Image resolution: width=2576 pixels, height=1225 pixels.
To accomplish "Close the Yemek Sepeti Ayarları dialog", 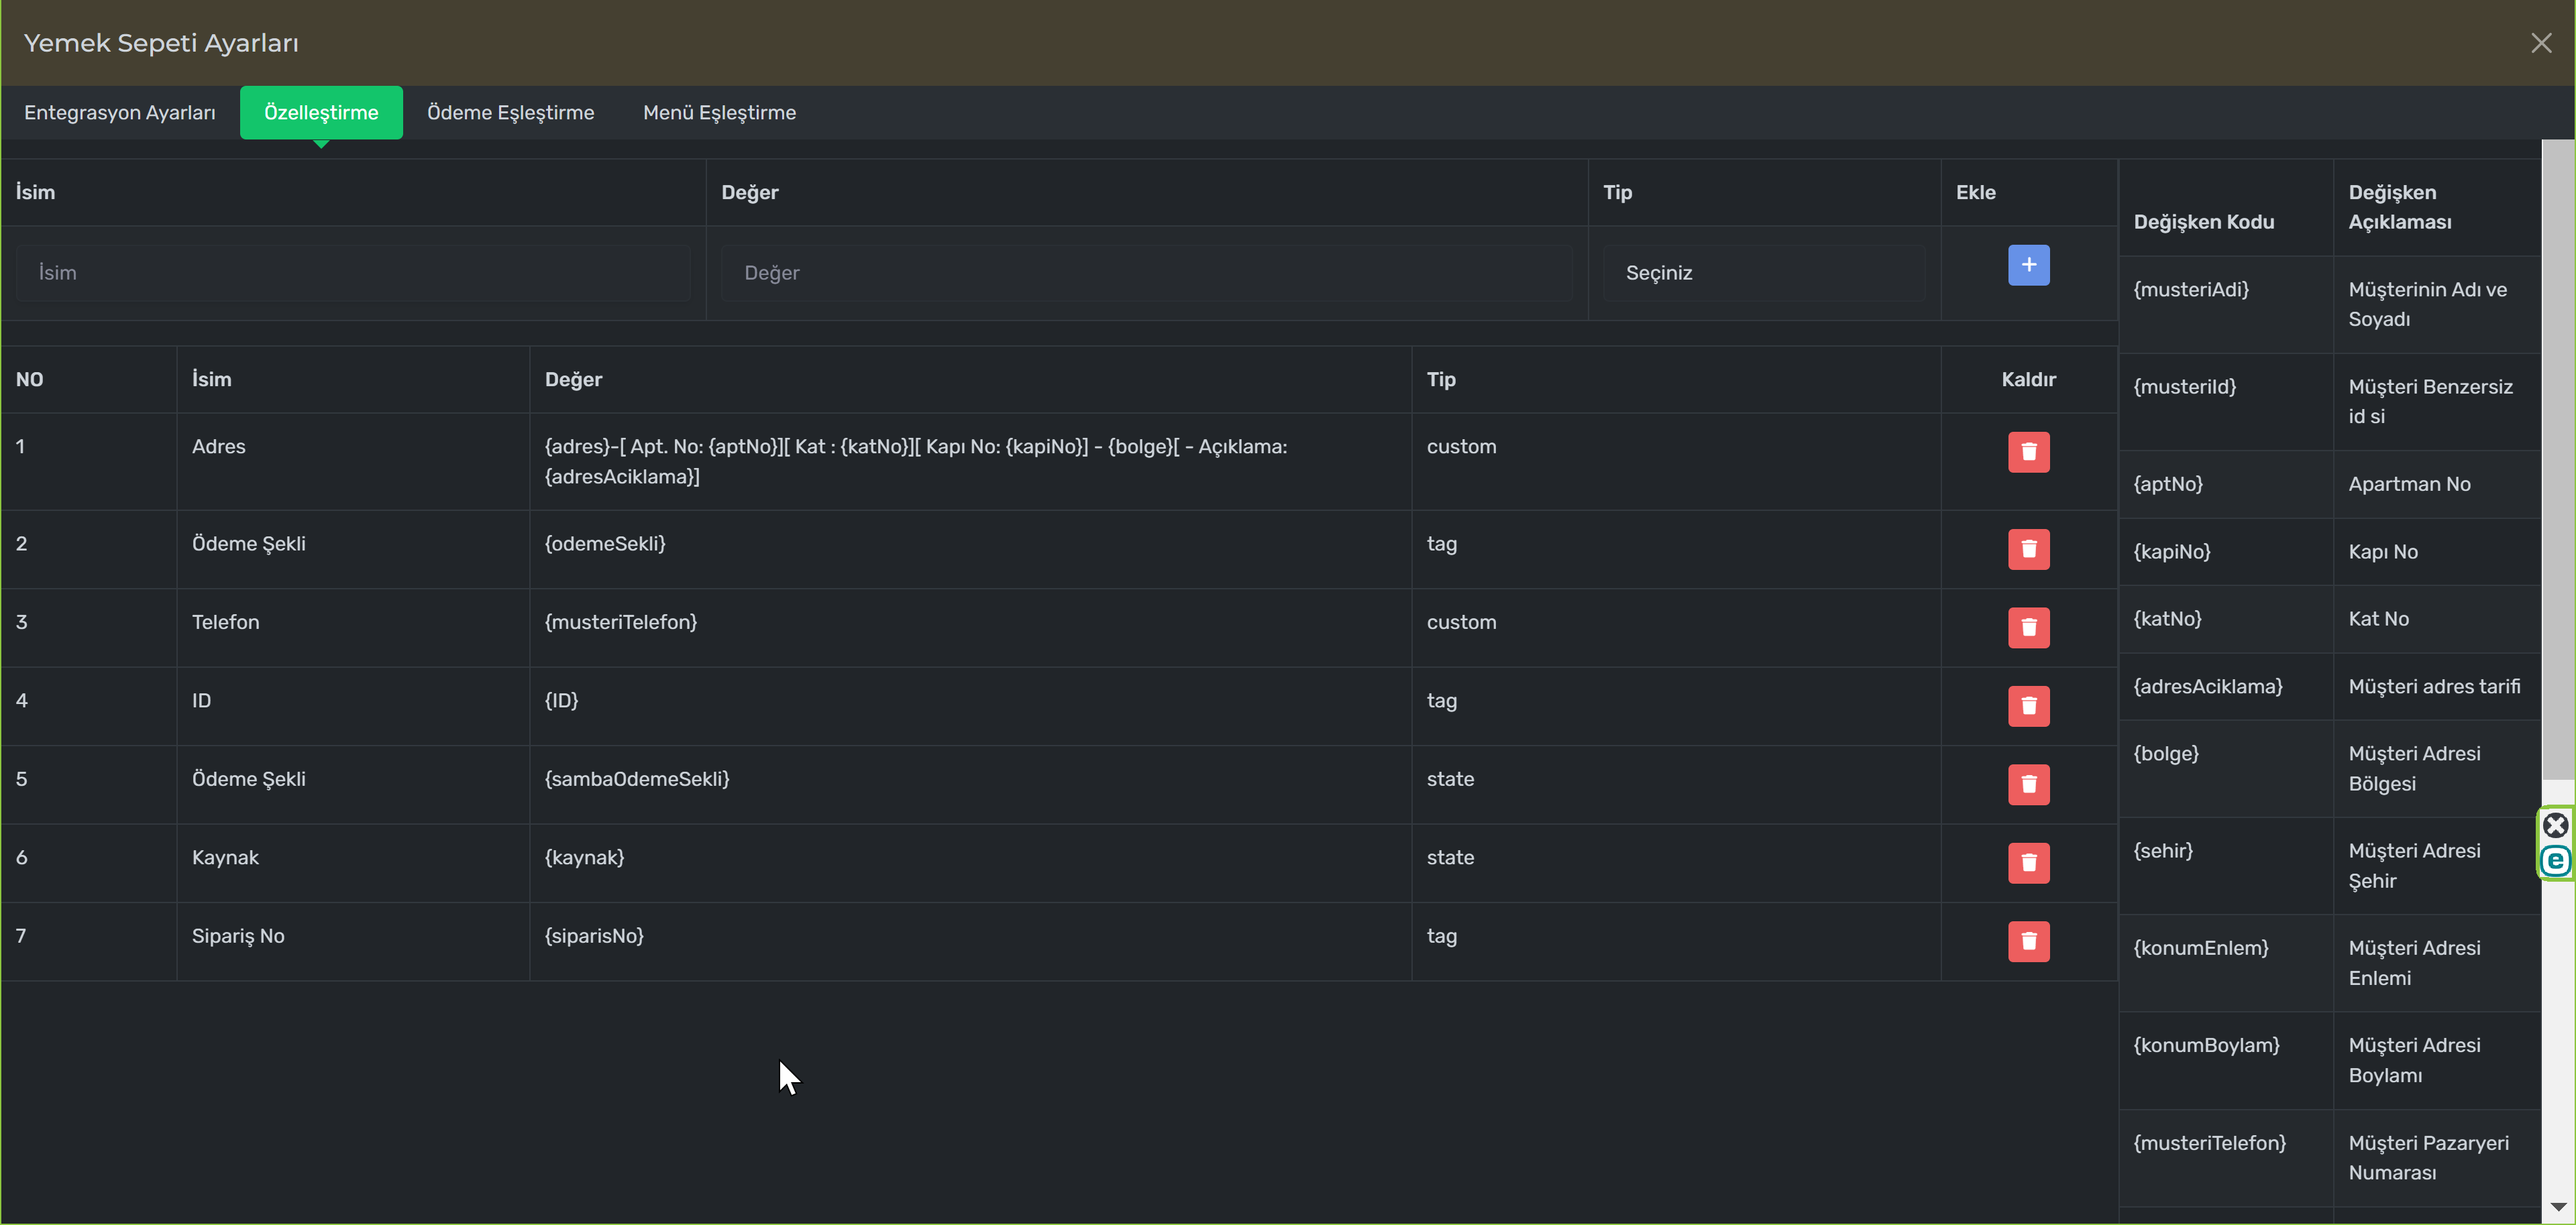I will (x=2541, y=43).
